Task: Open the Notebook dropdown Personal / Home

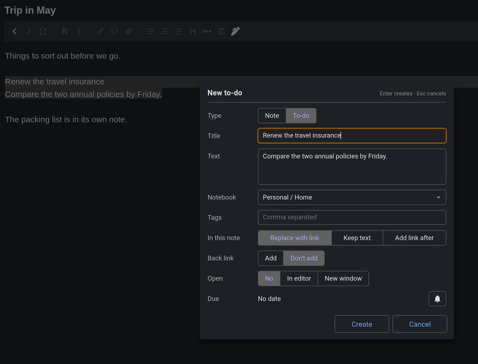Action: click(x=352, y=197)
